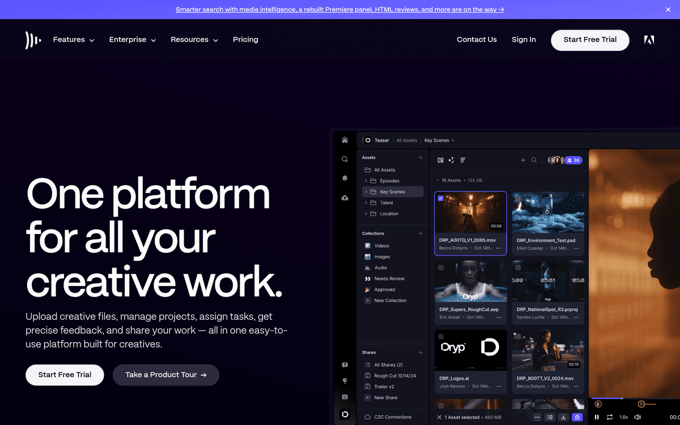Switch layout using the grid view icon
680x425 pixels.
(x=440, y=160)
